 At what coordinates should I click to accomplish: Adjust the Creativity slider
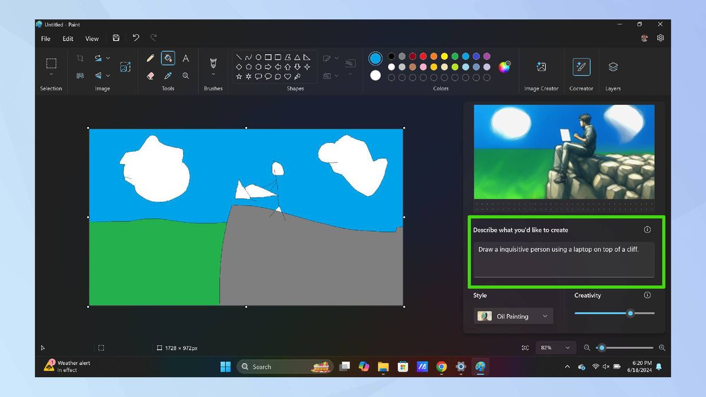click(630, 313)
